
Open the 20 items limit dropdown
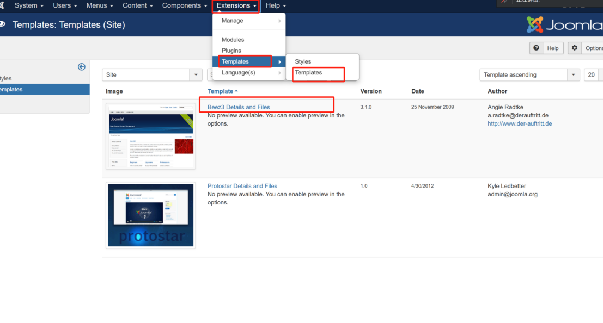(x=593, y=75)
